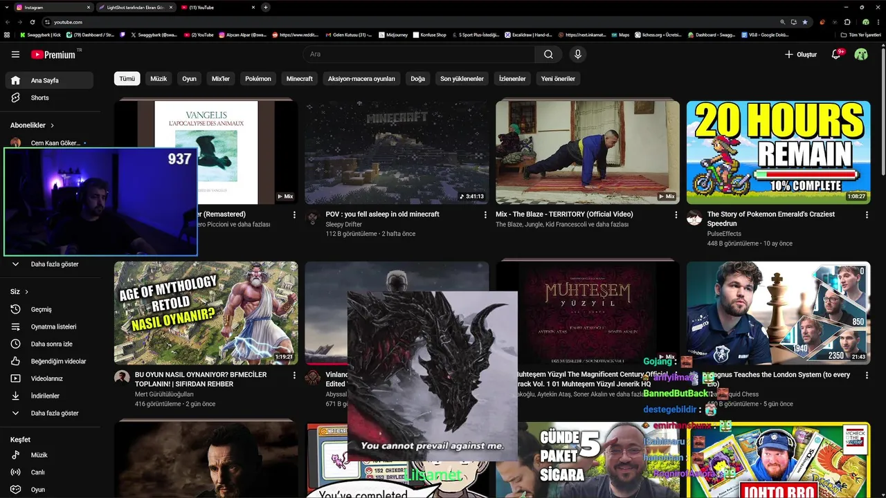
Task: Select the Tümü filter chip
Action: pyautogui.click(x=127, y=79)
